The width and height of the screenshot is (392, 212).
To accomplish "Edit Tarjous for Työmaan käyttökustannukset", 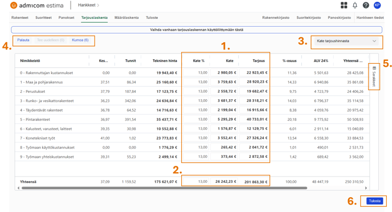I will point(254,148).
